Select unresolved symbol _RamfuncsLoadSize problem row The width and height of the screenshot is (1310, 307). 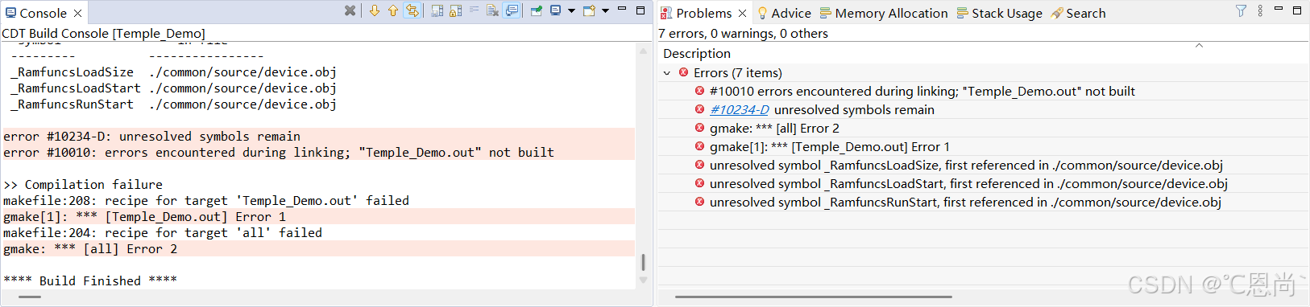click(x=983, y=165)
